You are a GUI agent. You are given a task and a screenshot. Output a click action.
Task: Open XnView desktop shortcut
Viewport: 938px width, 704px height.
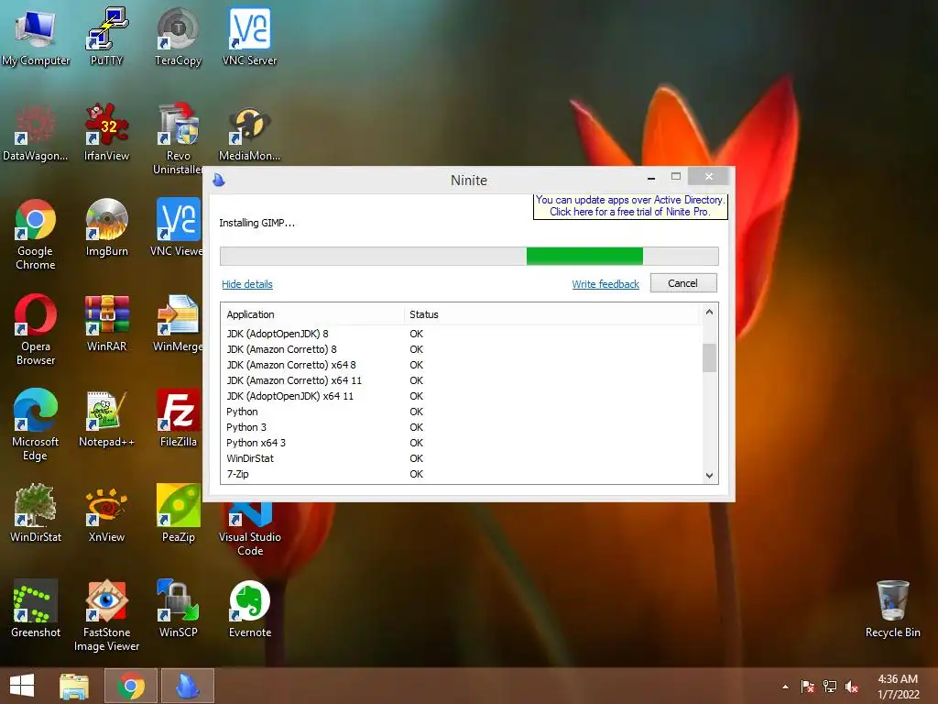pos(106,513)
